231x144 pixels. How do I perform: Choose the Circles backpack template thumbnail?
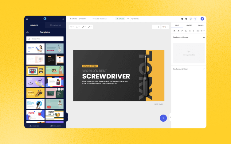(54, 82)
